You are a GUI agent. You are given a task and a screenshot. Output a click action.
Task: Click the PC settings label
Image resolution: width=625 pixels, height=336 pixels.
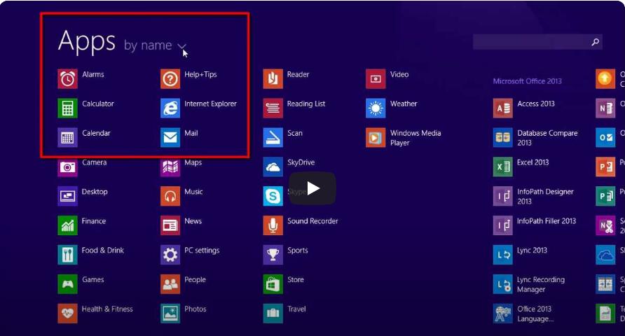(202, 251)
